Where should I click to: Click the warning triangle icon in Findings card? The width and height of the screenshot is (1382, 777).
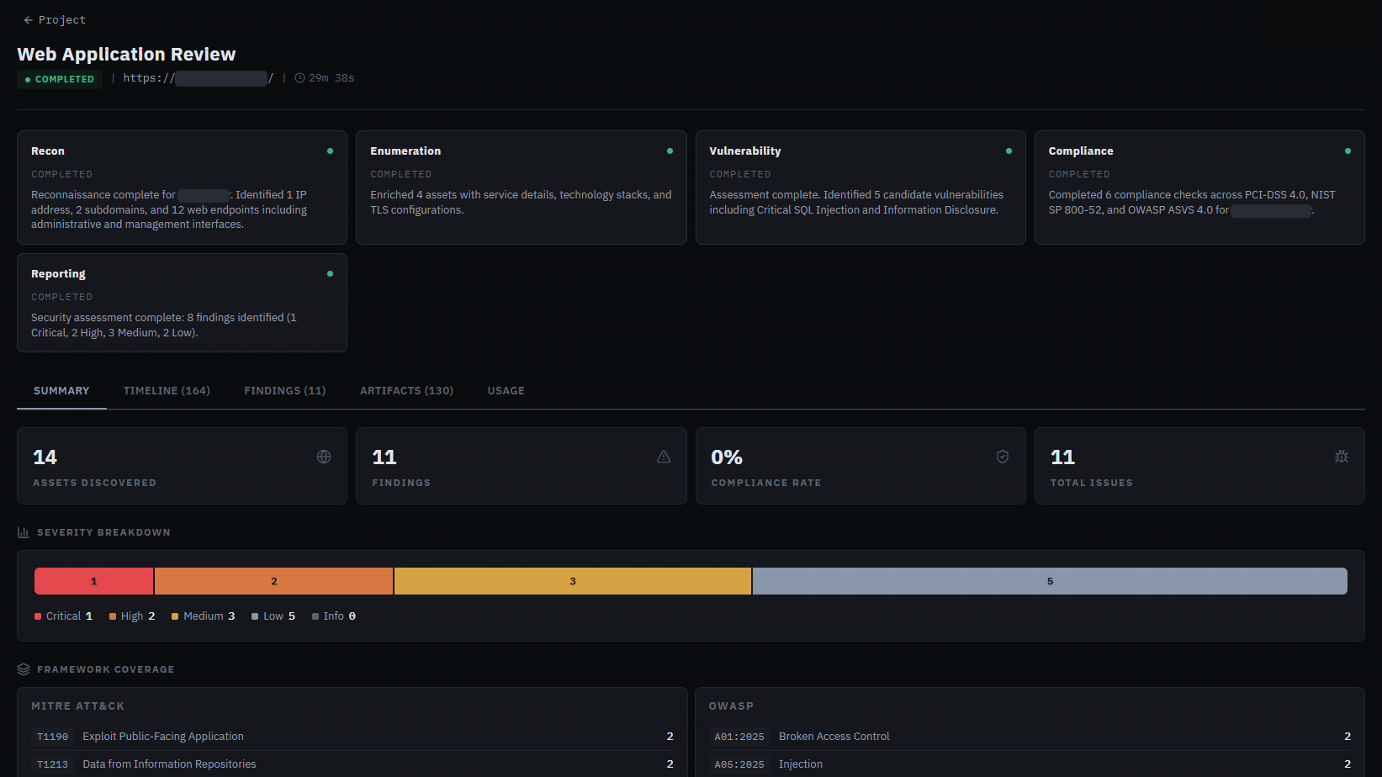[x=664, y=457]
